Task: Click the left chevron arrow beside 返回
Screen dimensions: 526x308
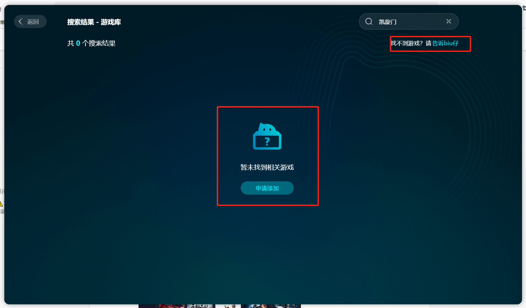Action: (x=21, y=22)
